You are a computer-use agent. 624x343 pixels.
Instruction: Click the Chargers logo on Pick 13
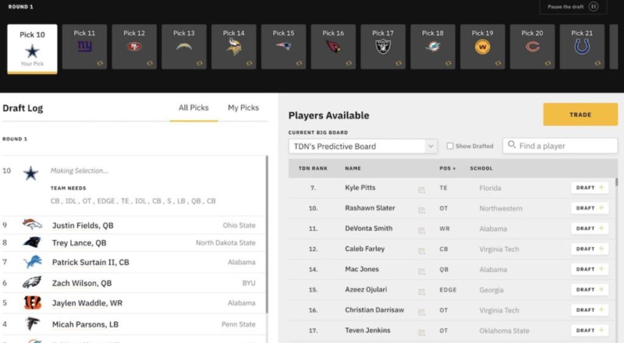[184, 46]
